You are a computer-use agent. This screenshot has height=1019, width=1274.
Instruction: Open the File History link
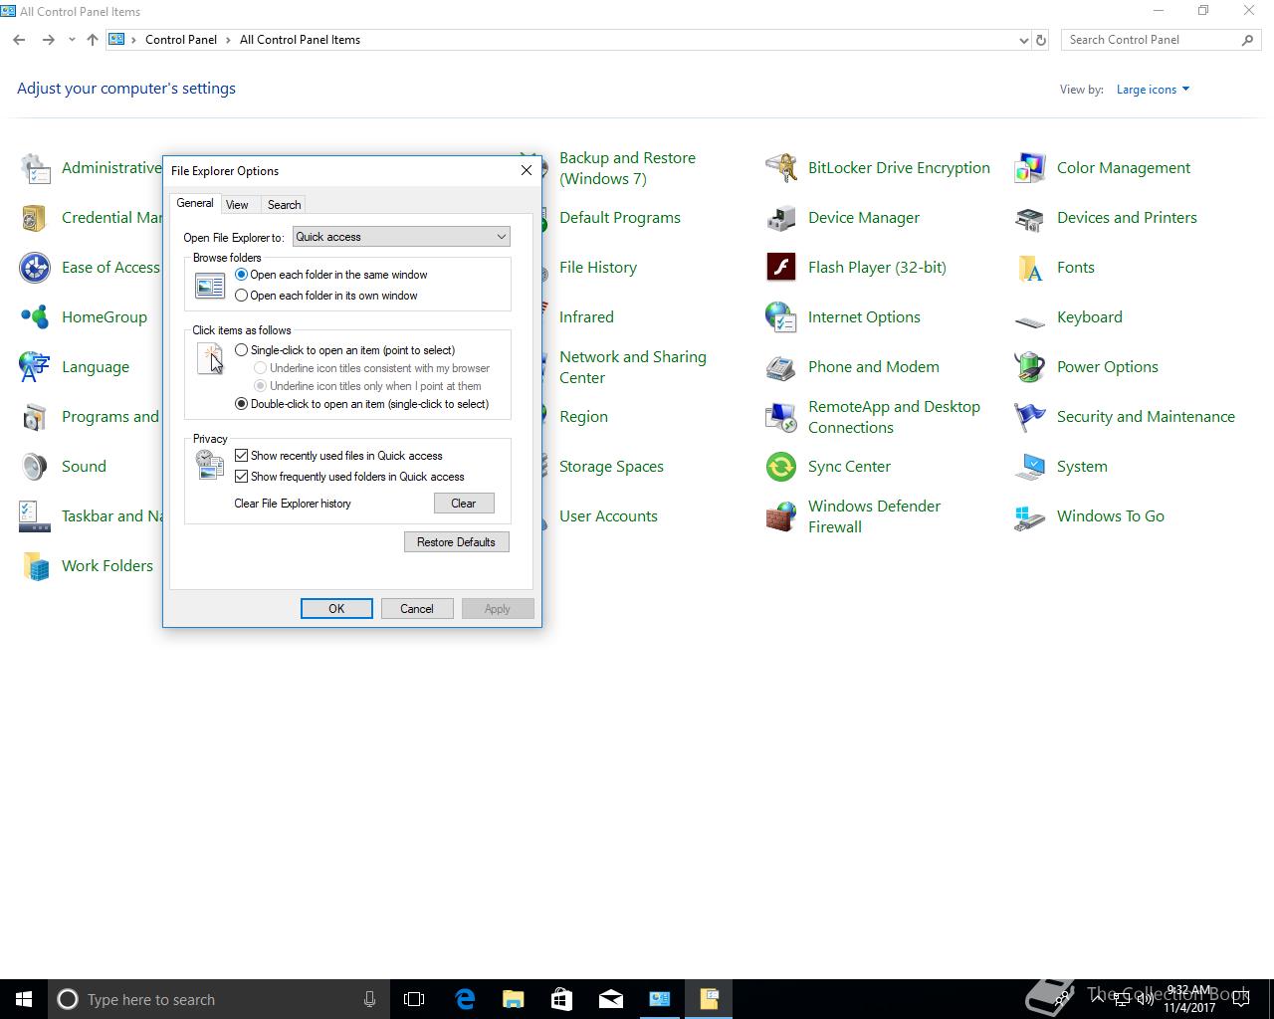[x=598, y=268]
